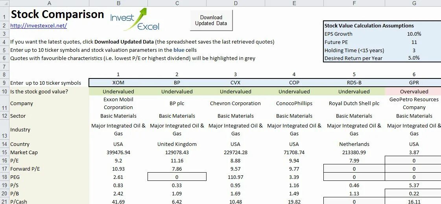Select column G header

click(414, 3)
